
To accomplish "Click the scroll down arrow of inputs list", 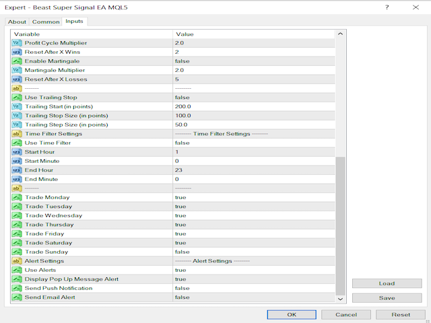I will point(340,299).
